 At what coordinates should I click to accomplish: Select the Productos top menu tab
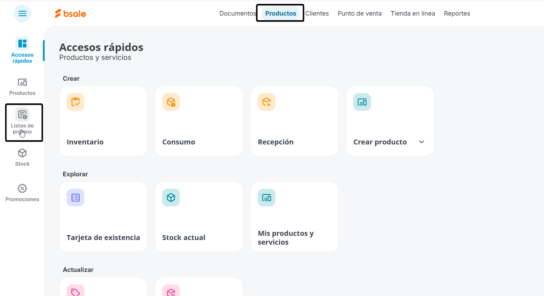(x=281, y=13)
